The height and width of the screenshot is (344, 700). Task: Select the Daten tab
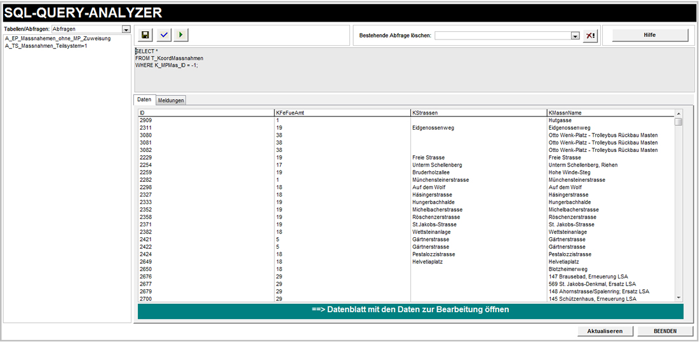[x=144, y=100]
